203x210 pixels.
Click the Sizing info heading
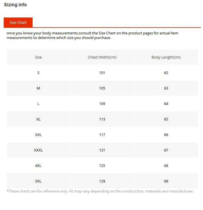(15, 5)
